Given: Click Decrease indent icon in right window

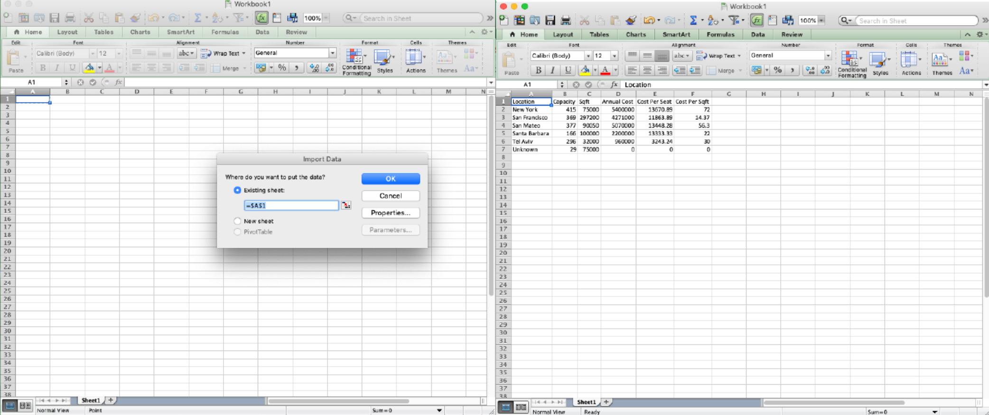Looking at the screenshot, I should 680,70.
